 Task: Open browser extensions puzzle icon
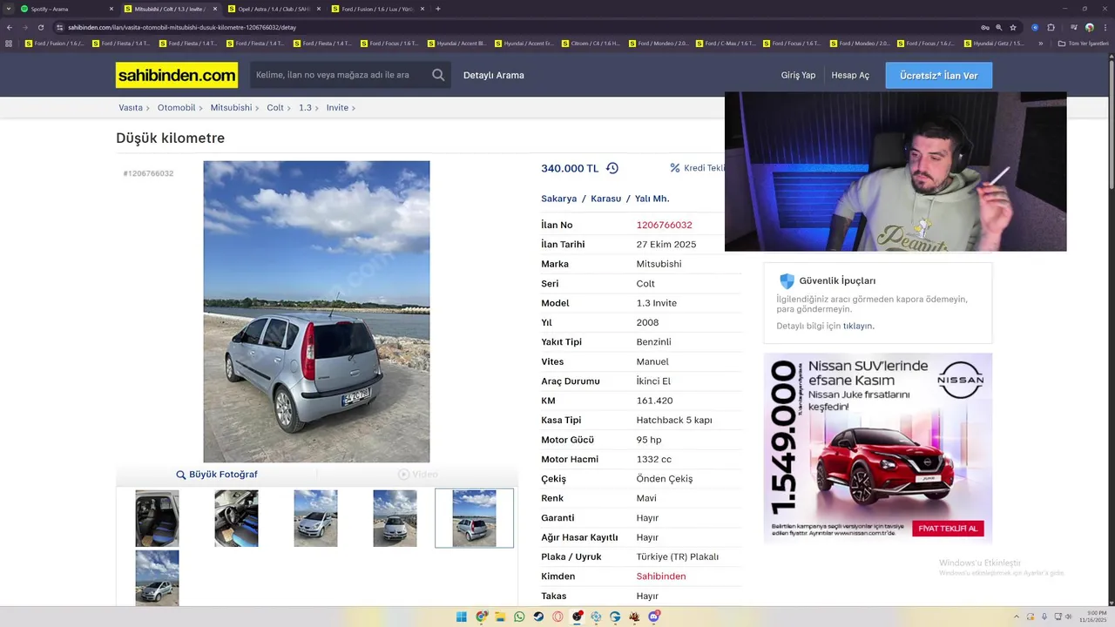1051,27
